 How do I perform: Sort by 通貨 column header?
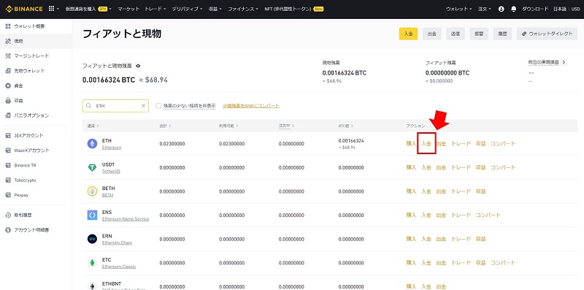coord(93,126)
